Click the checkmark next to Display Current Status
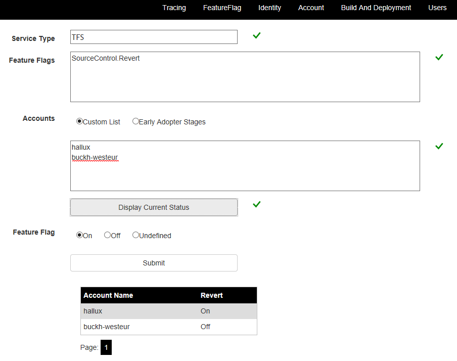 pos(256,204)
